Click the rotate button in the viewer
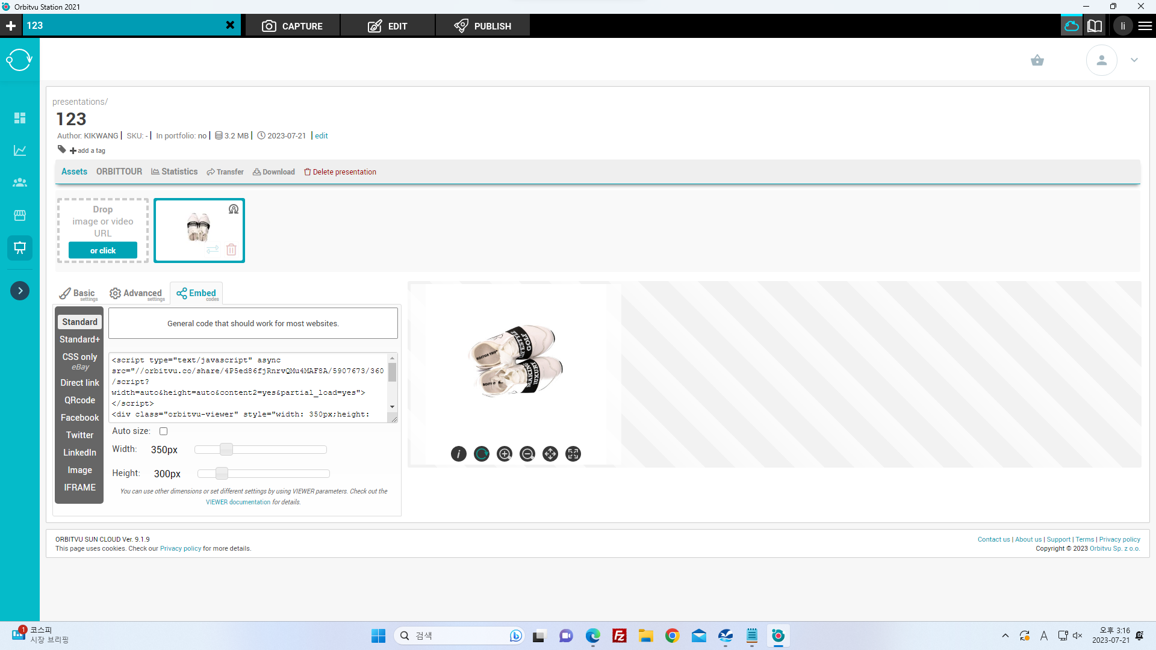Image resolution: width=1156 pixels, height=650 pixels. (x=482, y=454)
